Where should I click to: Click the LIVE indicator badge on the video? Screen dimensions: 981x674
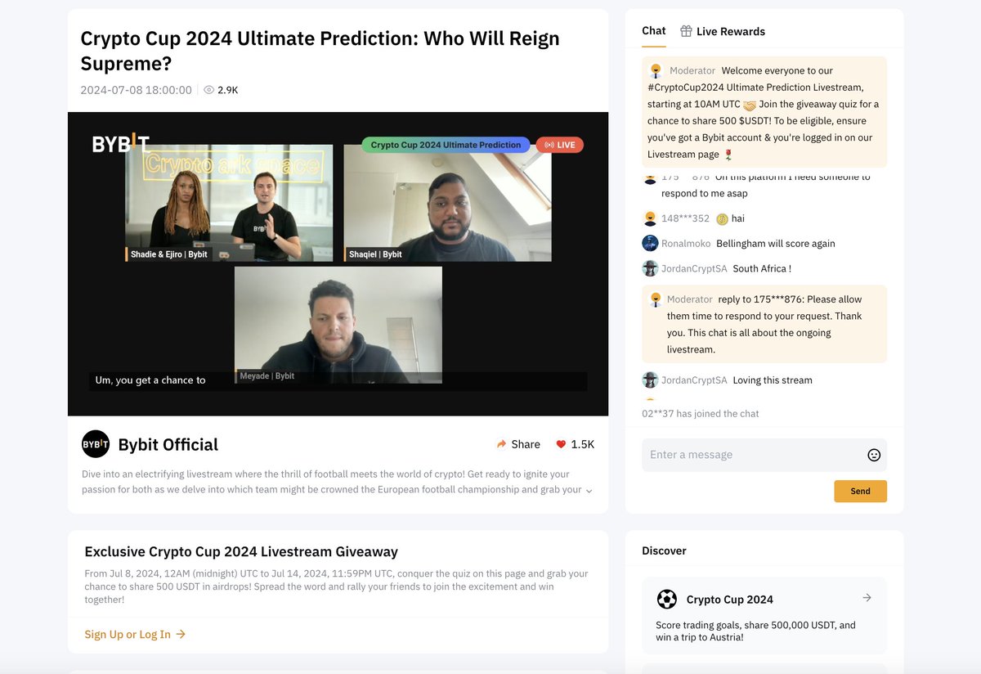pyautogui.click(x=559, y=144)
